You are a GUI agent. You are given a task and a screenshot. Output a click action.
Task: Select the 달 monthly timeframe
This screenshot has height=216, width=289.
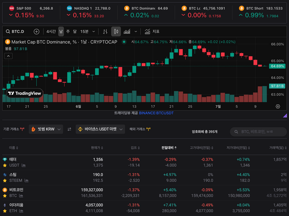tap(75, 32)
